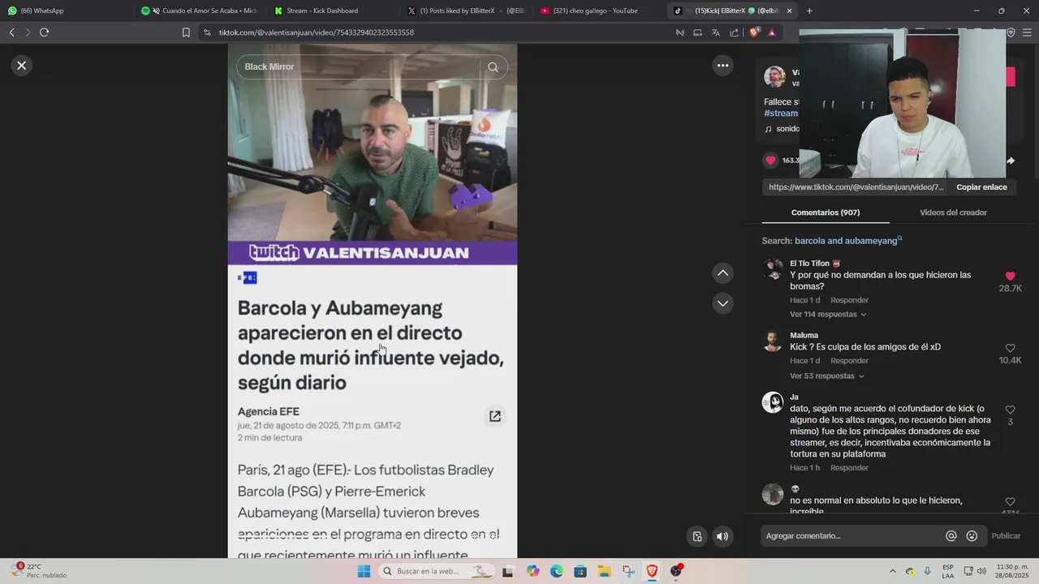The image size is (1039, 584).
Task: Open Brave Shields lion icon
Action: (x=754, y=32)
